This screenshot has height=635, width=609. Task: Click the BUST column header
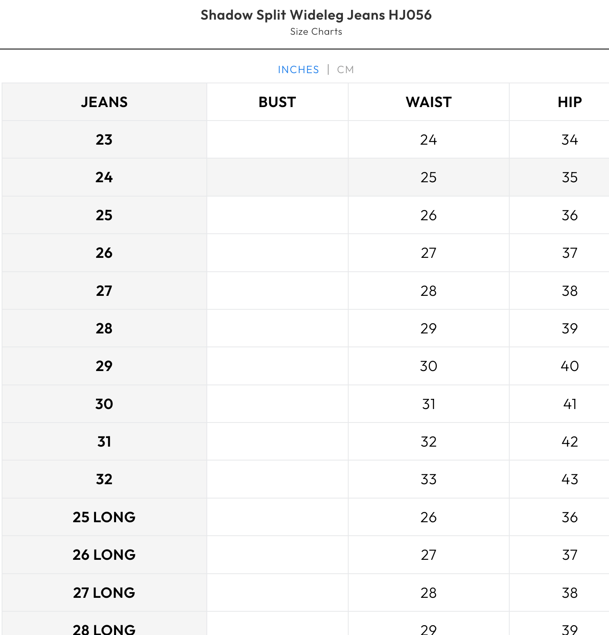coord(277,102)
